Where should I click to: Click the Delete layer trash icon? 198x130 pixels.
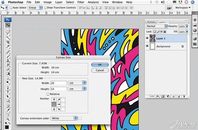coord(184,96)
